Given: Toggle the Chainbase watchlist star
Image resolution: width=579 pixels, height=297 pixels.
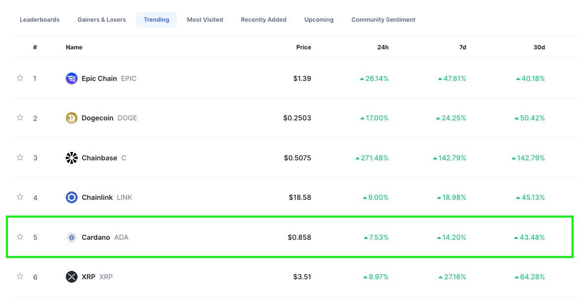Looking at the screenshot, I should pyautogui.click(x=20, y=157).
